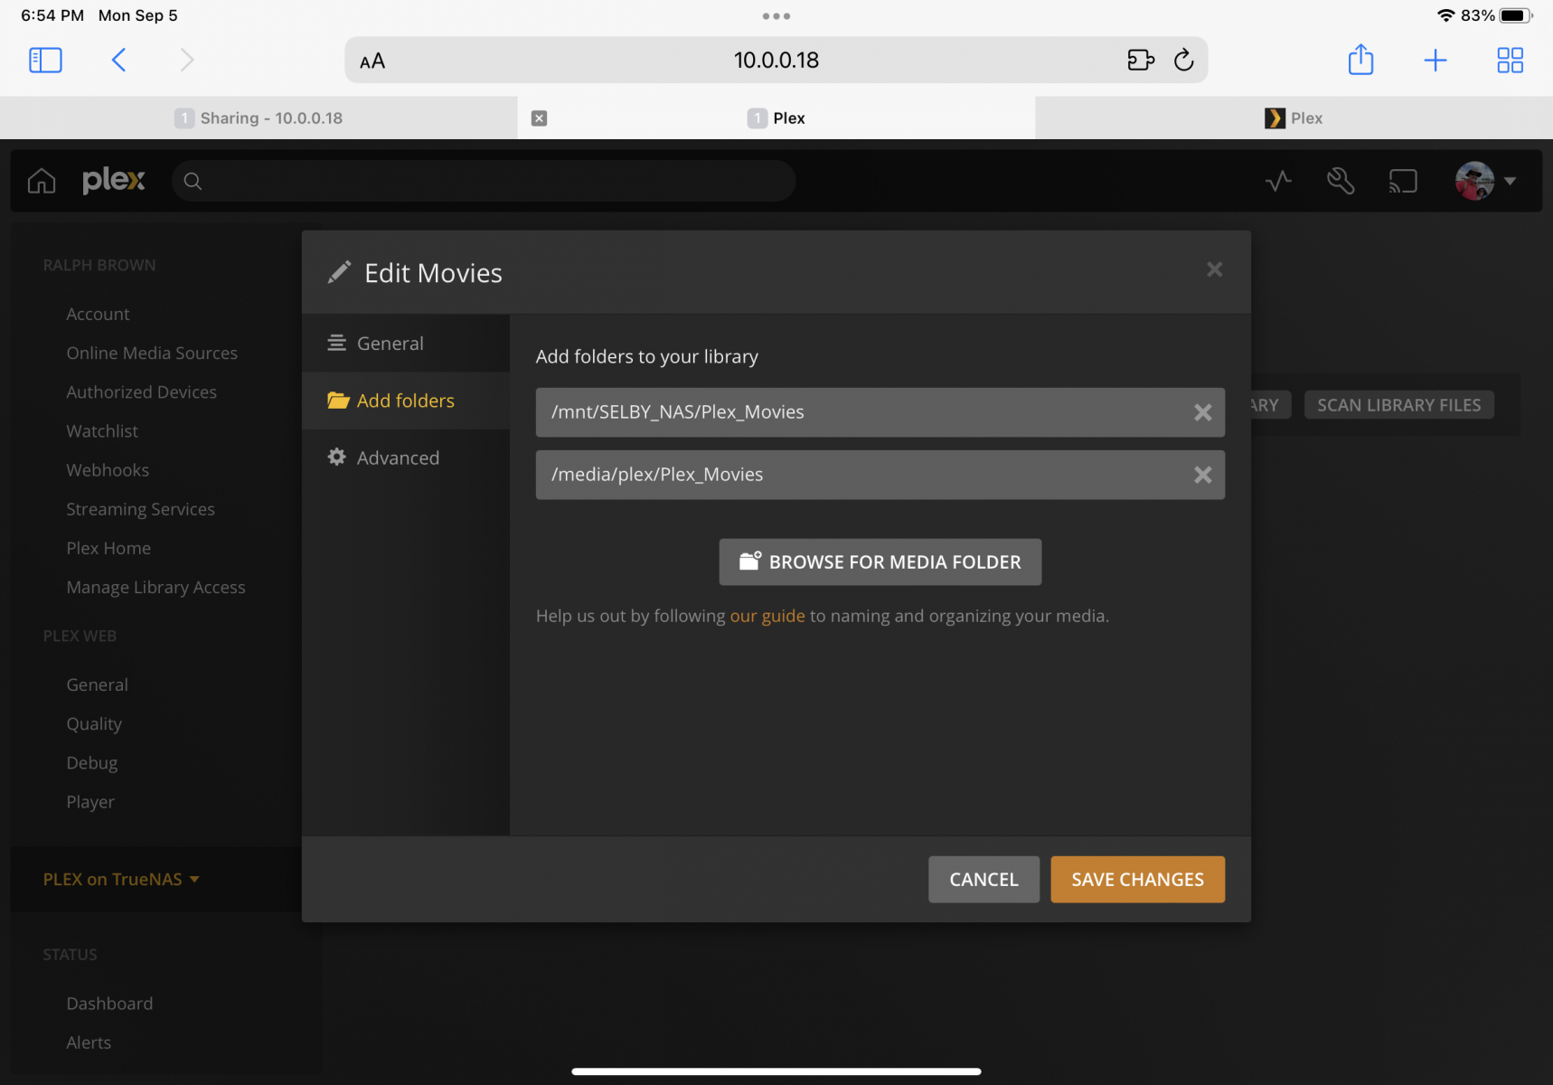The width and height of the screenshot is (1553, 1085).
Task: Toggle the Safari sidebar icon
Action: [x=45, y=61]
